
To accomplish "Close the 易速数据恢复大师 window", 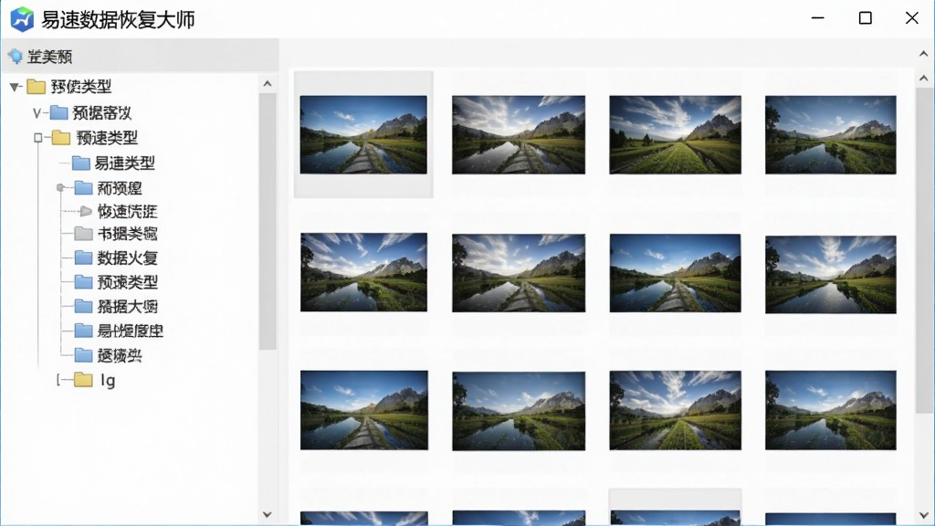I will pyautogui.click(x=912, y=18).
